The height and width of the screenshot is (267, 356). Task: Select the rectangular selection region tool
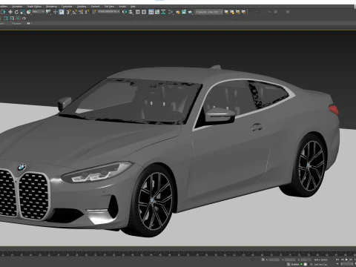3,12
